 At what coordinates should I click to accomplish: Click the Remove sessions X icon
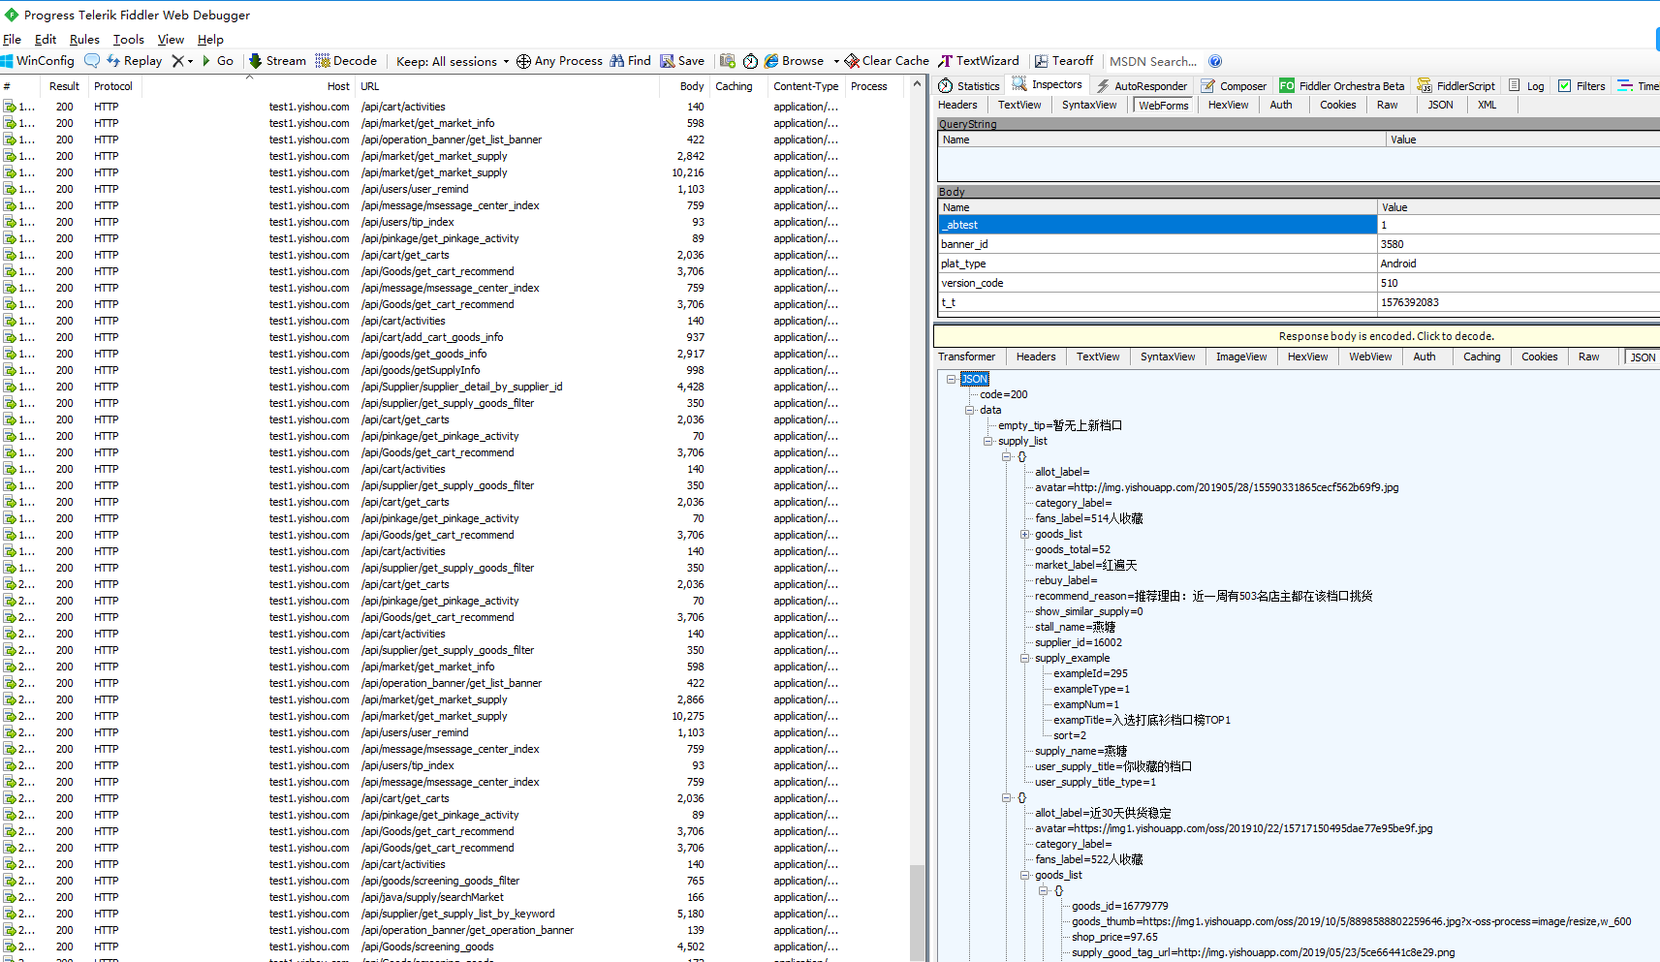click(177, 61)
